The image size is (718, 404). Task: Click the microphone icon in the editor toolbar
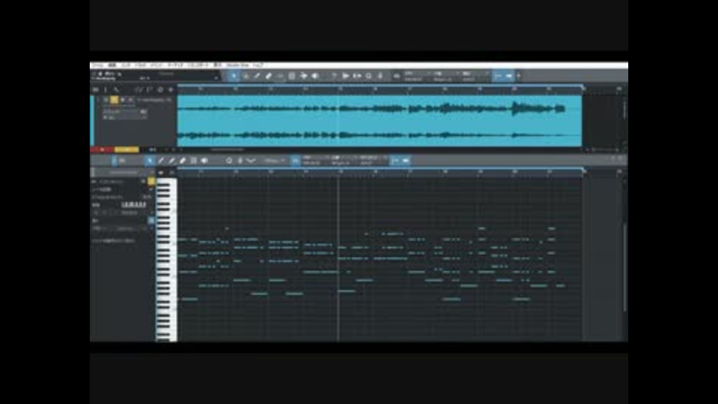[240, 161]
